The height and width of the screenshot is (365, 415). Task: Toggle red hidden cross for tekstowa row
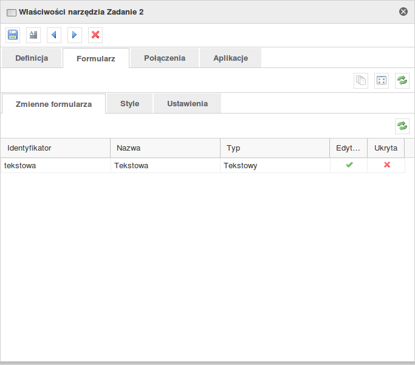pos(387,165)
